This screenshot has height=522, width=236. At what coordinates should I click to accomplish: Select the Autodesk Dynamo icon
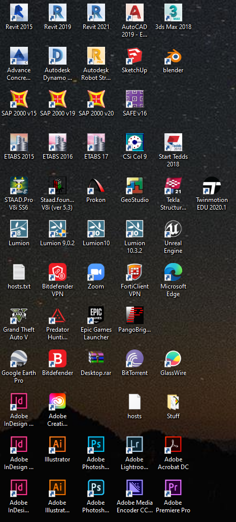(57, 56)
